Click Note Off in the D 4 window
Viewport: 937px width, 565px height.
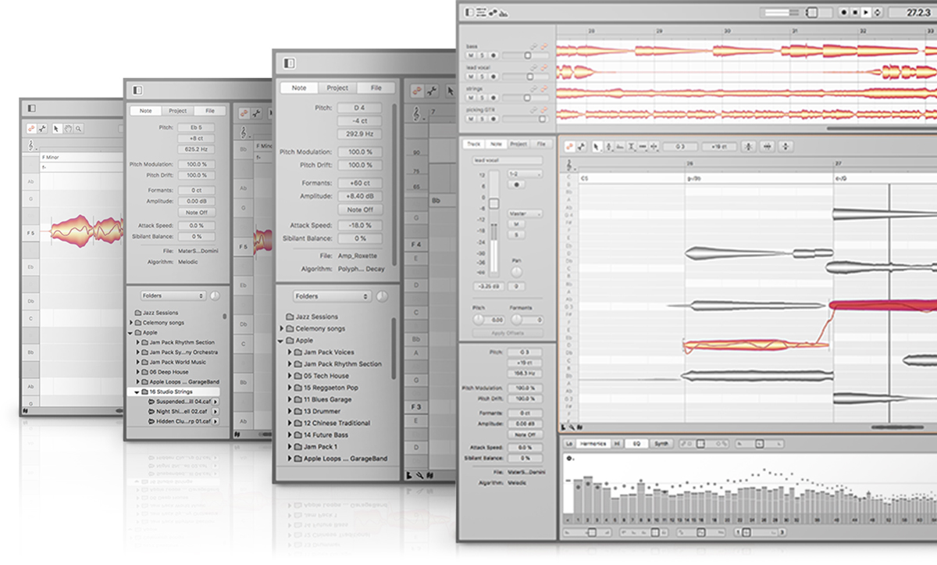359,209
